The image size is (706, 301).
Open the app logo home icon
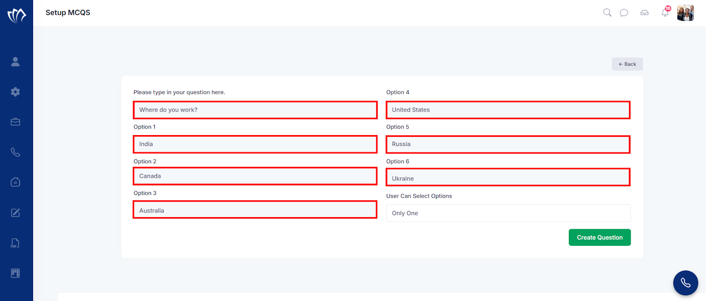[17, 15]
